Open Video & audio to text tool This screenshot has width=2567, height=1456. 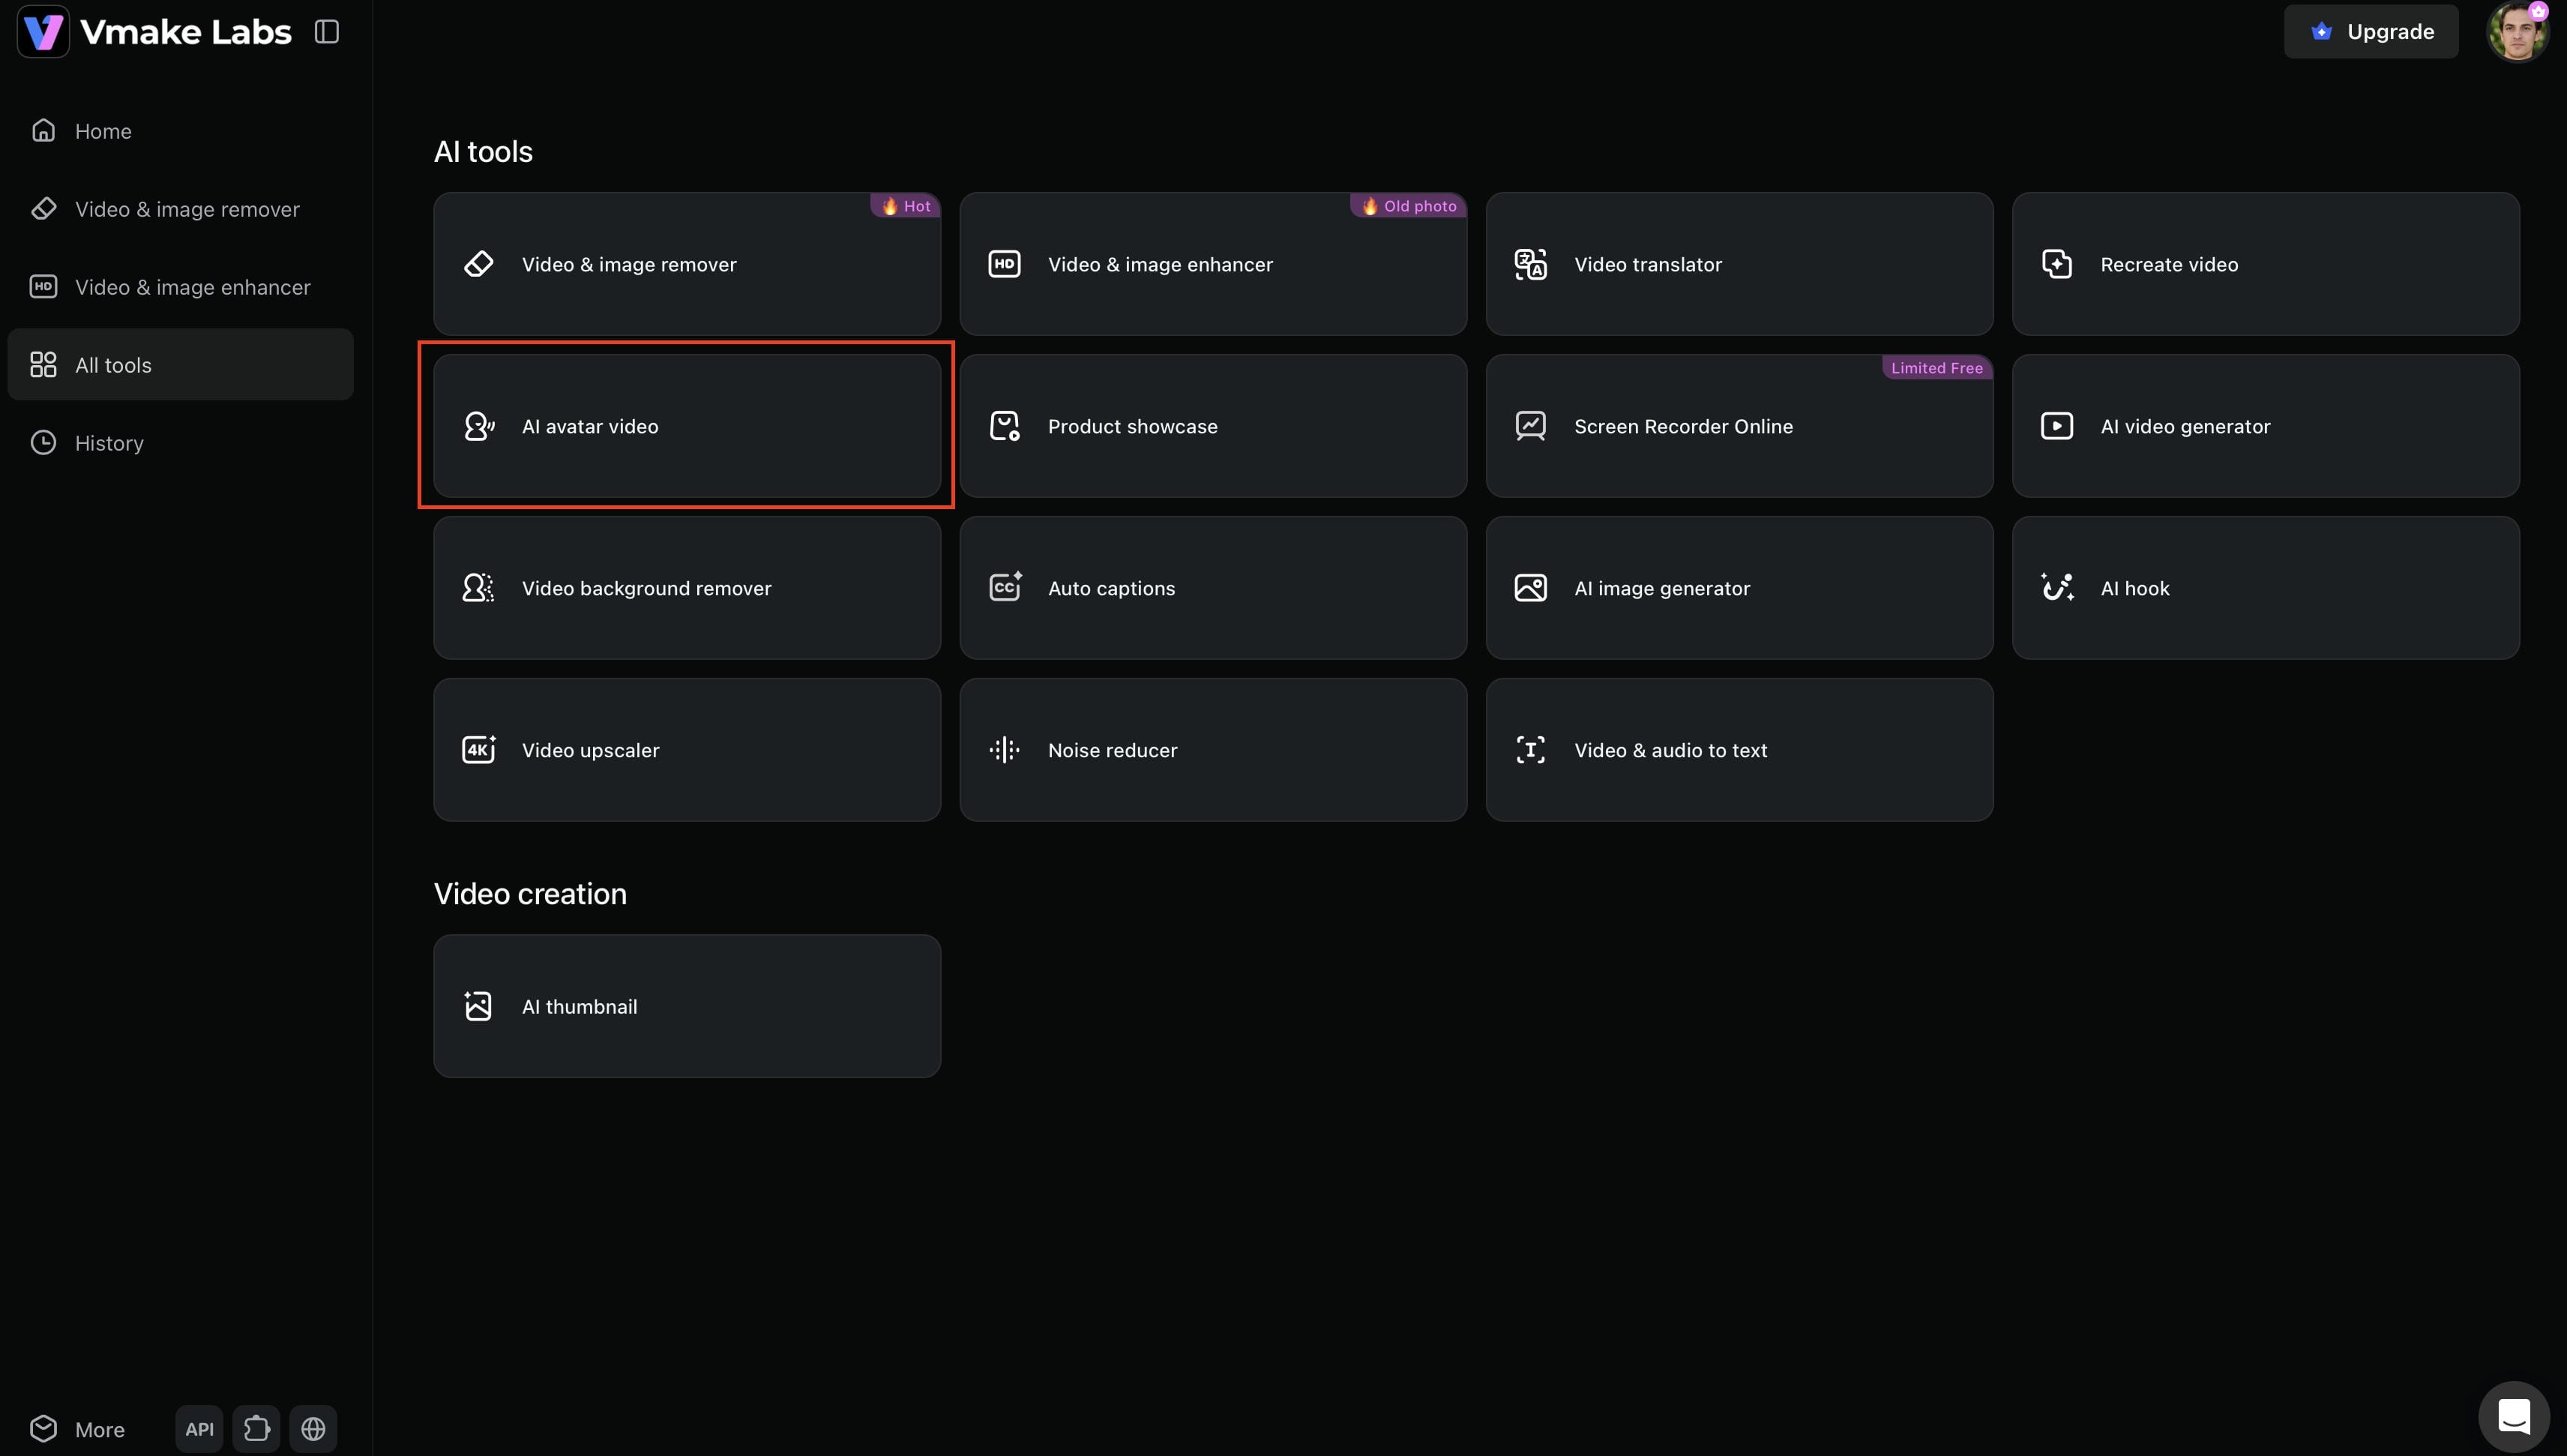pos(1739,750)
